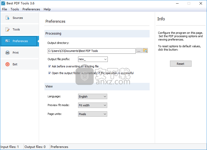Click the 'Page units:' label
The image size is (207, 150).
55,114
